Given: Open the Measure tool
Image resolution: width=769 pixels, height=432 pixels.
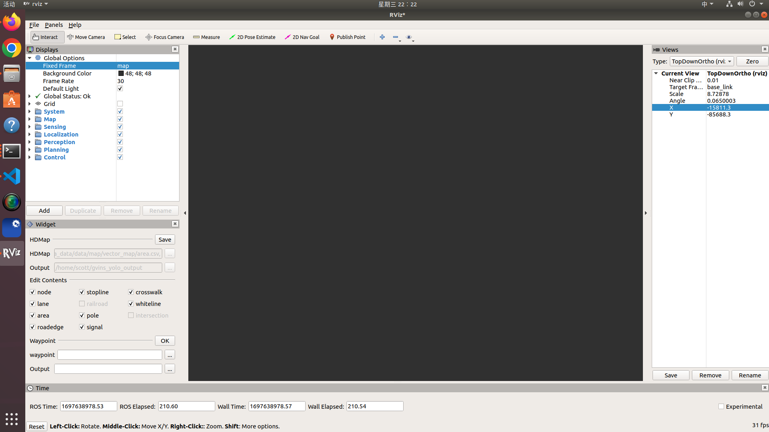Looking at the screenshot, I should coord(206,37).
